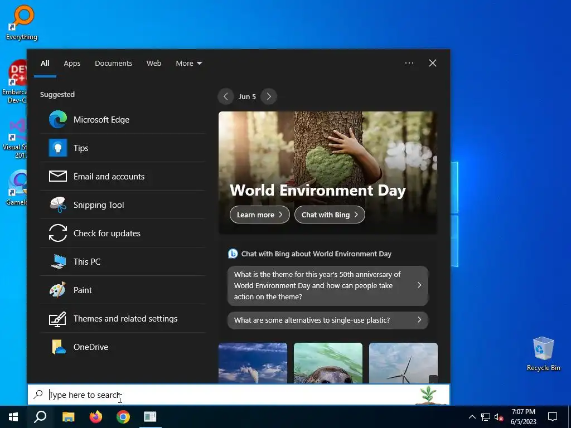Image resolution: width=571 pixels, height=428 pixels.
Task: Click the taskbar clock showing 7:07 PM
Action: 523,417
